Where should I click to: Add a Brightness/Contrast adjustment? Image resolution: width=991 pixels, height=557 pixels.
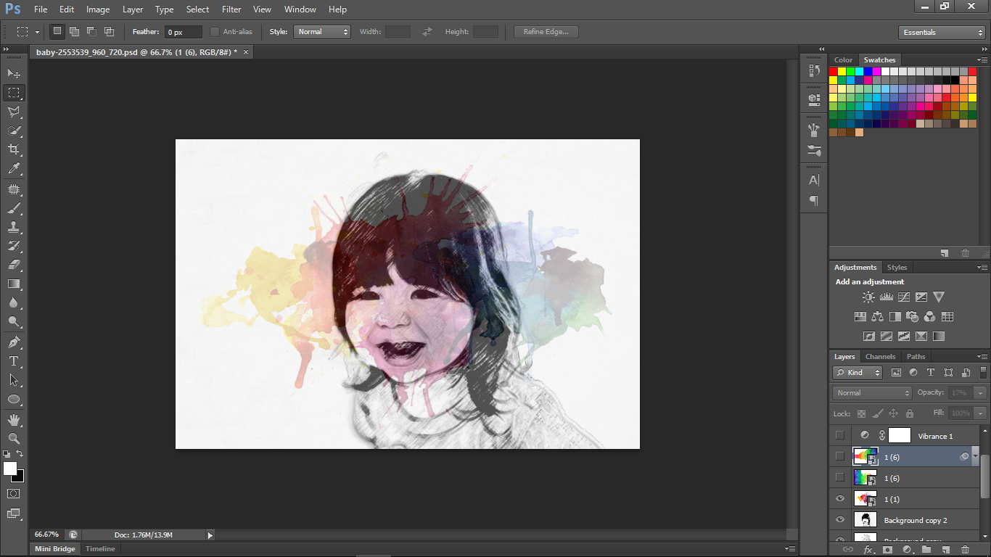868,297
